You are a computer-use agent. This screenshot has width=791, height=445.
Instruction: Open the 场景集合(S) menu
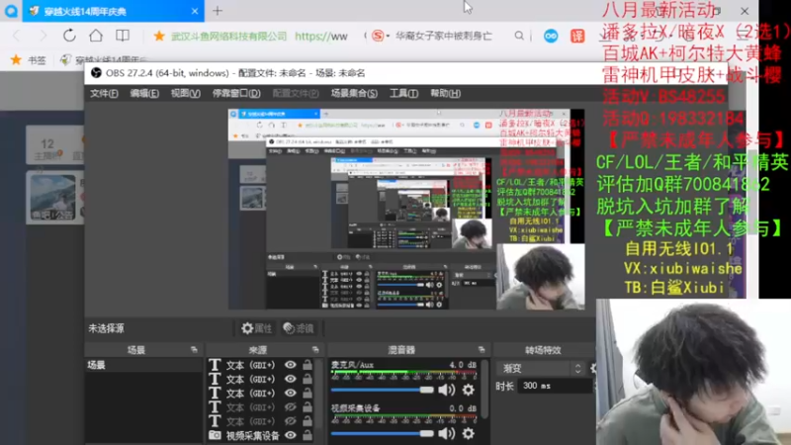354,93
